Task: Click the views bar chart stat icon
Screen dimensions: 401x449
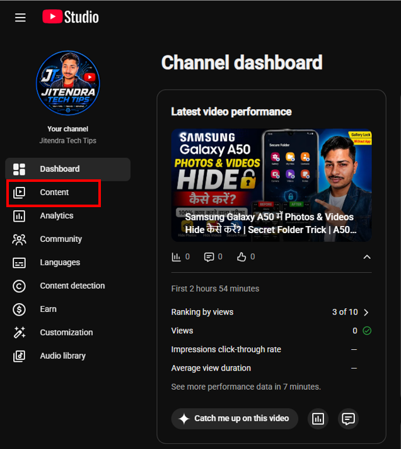Action: coord(176,257)
